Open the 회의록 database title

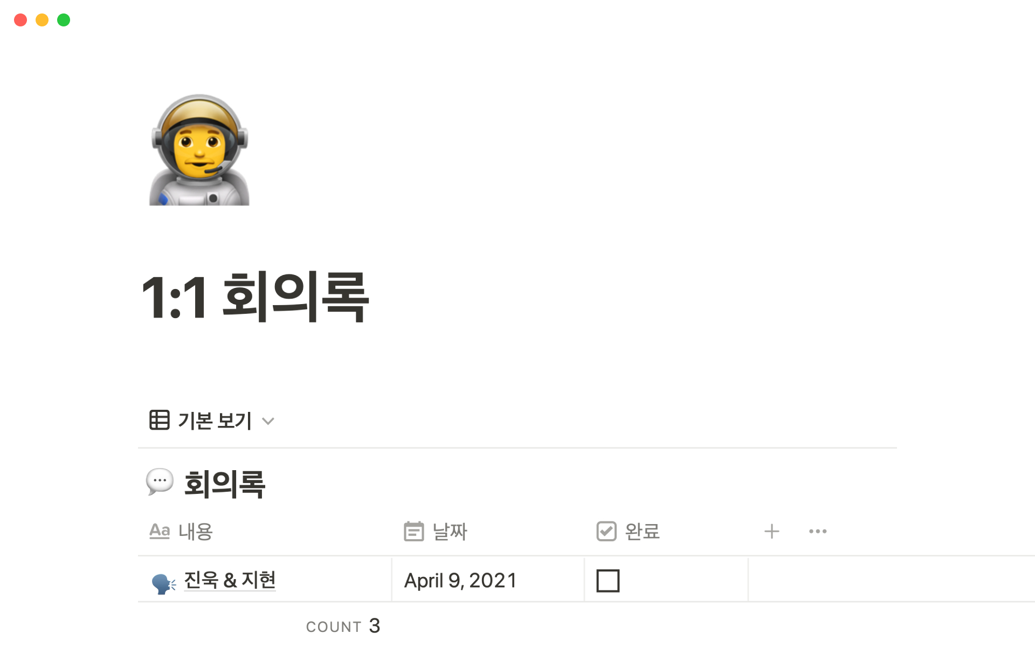tap(224, 484)
